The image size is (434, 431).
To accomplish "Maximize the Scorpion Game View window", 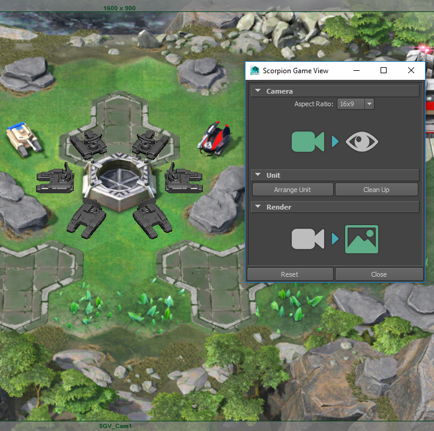I will [384, 71].
